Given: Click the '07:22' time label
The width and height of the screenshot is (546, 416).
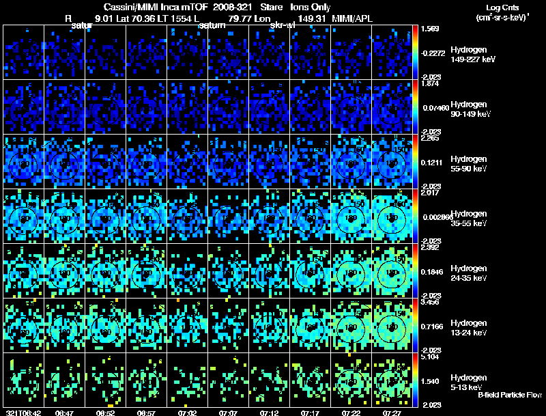Looking at the screenshot, I should click(351, 413).
